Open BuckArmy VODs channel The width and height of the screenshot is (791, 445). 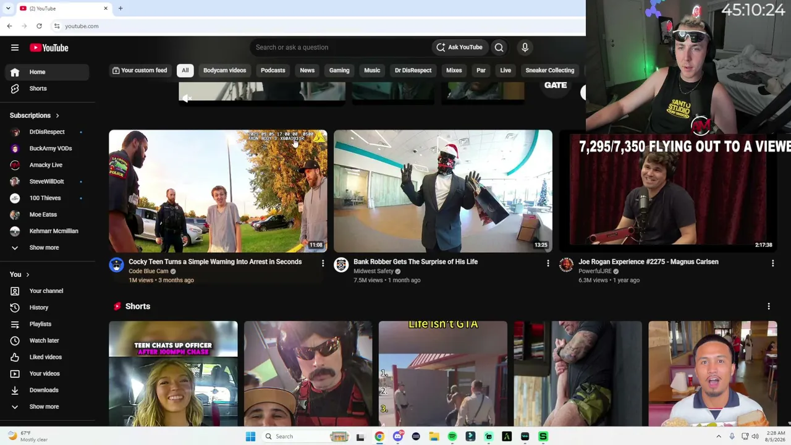(48, 148)
